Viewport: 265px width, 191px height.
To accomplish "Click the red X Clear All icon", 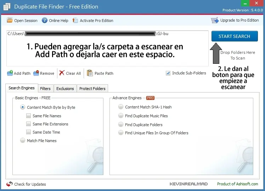I will point(62,73).
